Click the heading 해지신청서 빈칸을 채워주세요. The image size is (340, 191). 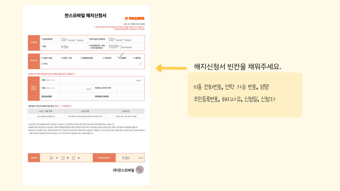[237, 66]
